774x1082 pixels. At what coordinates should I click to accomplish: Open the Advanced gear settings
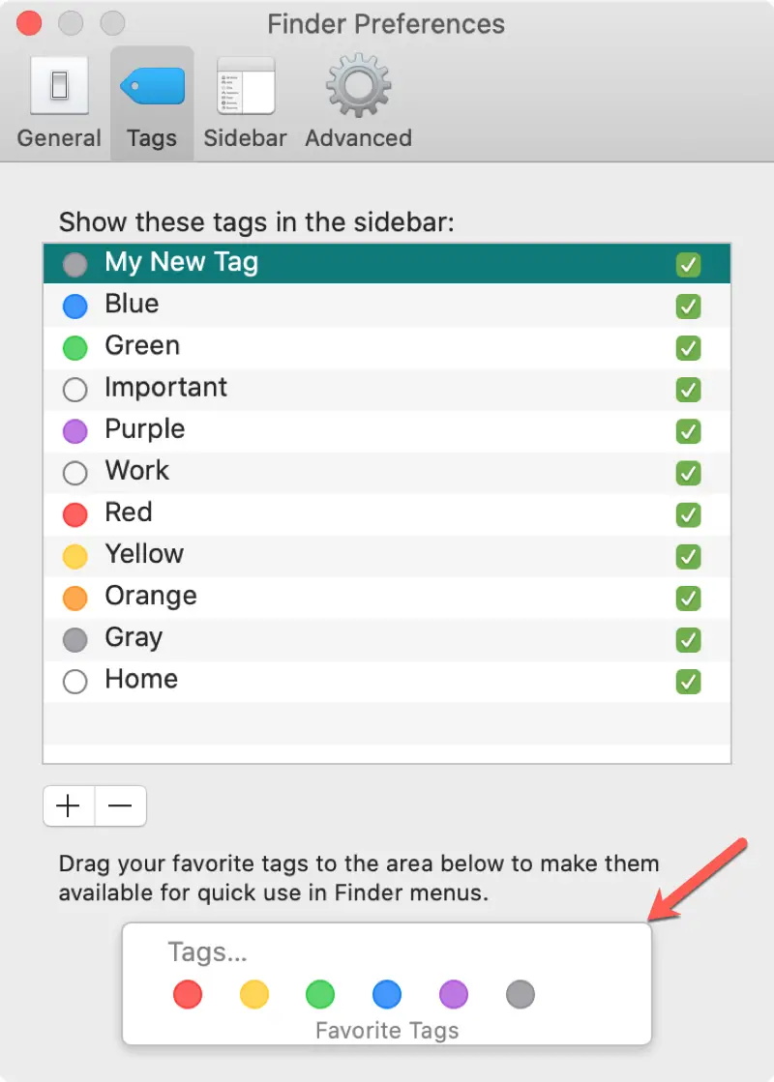click(x=358, y=102)
